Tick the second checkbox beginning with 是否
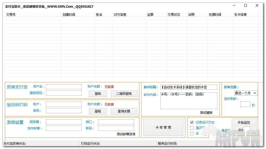The height and width of the screenshot is (149, 266). click(192, 128)
